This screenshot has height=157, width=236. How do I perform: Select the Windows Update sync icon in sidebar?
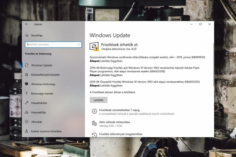pos(27,65)
